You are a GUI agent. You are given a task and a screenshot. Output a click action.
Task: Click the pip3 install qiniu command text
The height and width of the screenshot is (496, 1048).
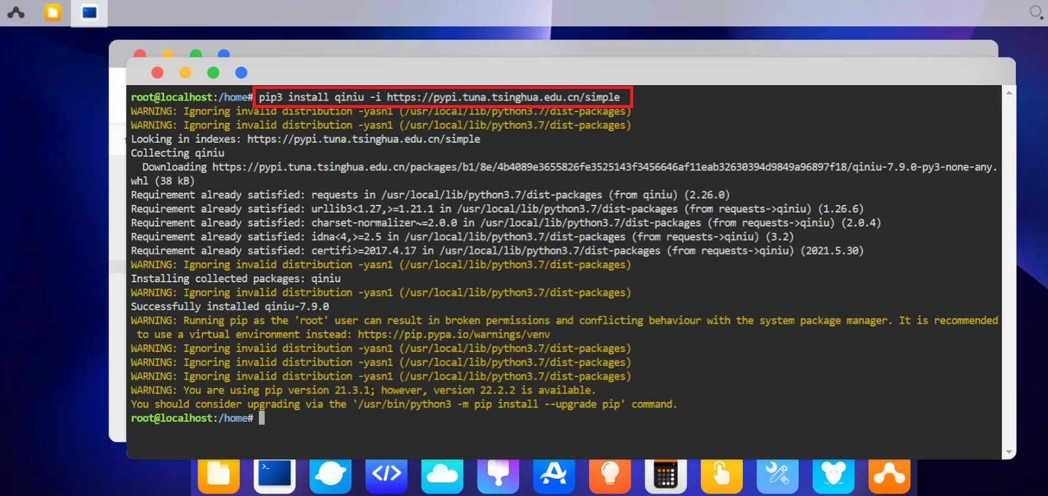tap(439, 97)
